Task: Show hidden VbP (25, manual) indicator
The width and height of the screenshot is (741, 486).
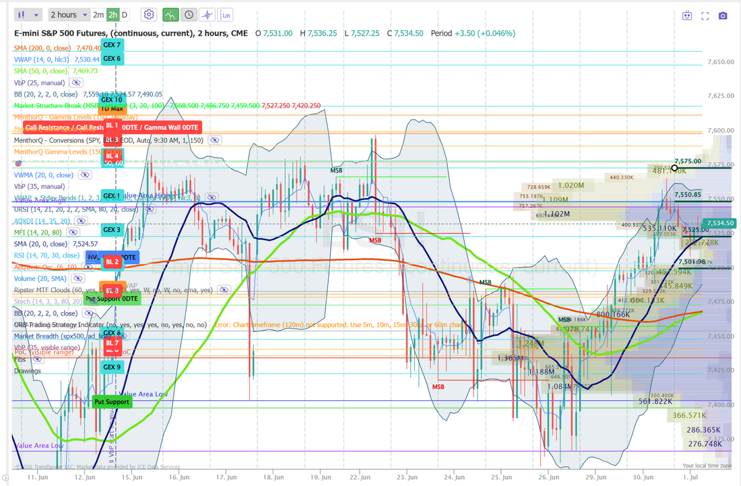Action: click(x=76, y=83)
